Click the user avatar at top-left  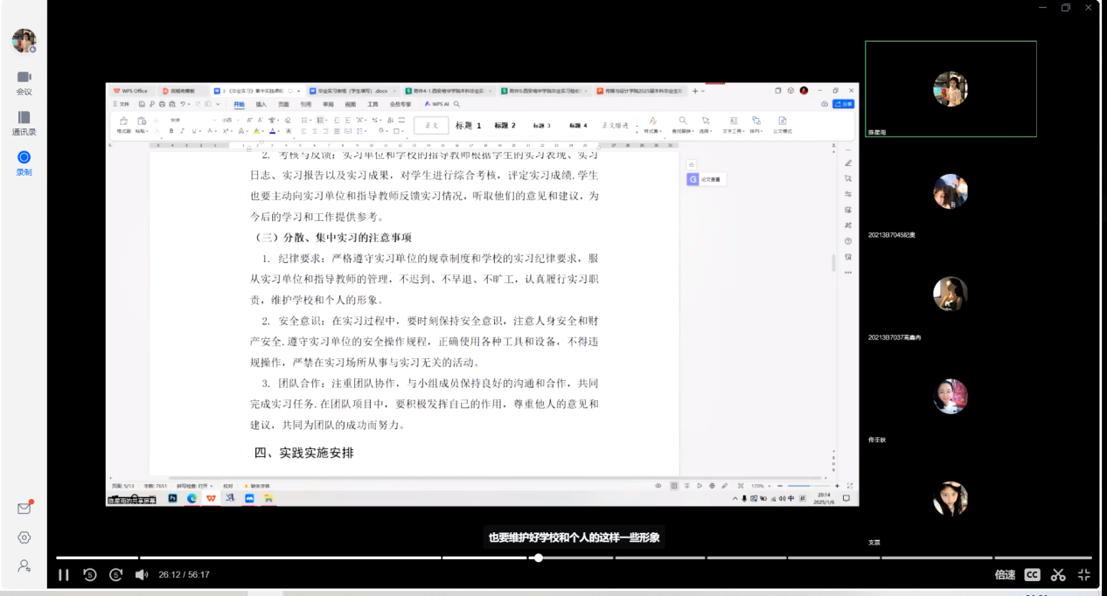coord(24,40)
